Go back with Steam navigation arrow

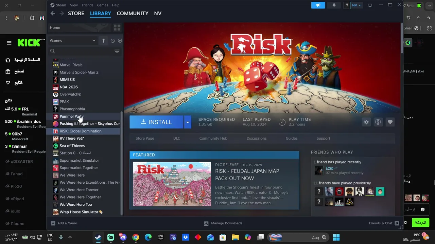point(53,13)
